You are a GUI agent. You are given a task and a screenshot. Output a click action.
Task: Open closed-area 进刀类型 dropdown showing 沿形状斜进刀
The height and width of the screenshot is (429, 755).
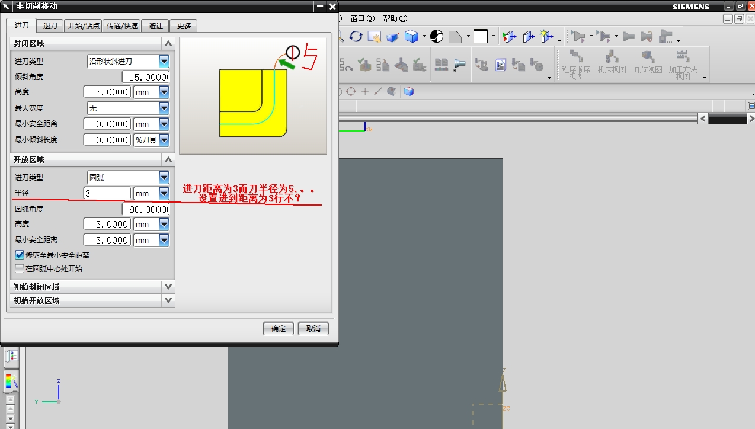[128, 61]
